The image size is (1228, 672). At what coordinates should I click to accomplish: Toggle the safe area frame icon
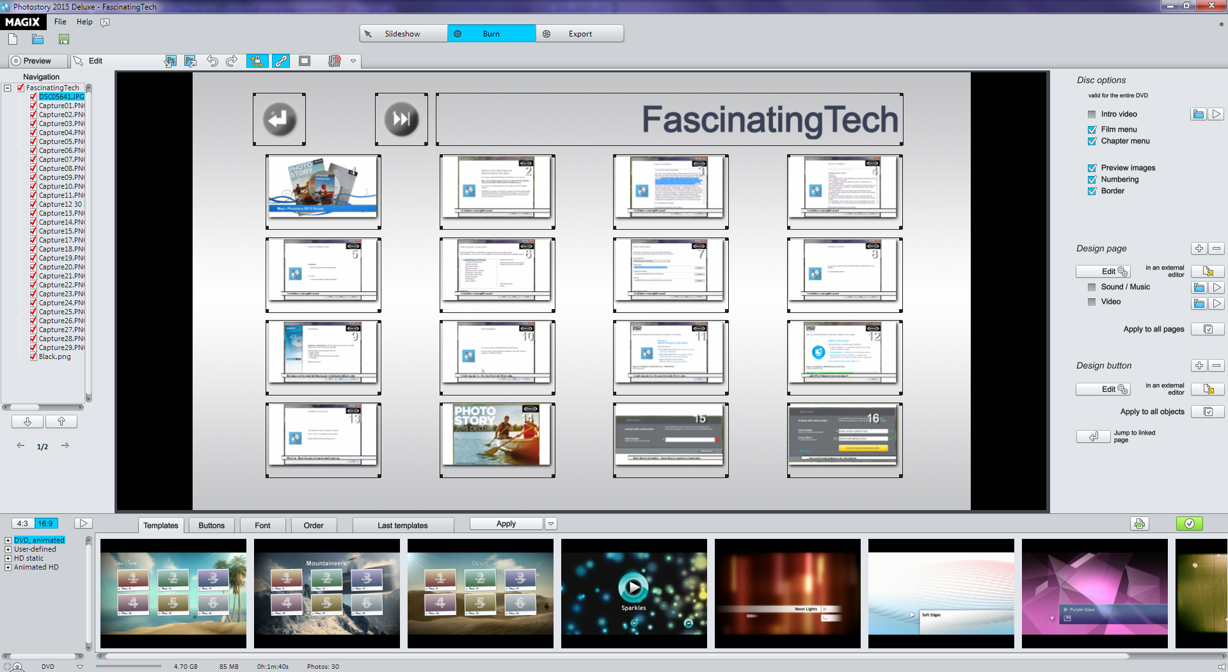(305, 61)
